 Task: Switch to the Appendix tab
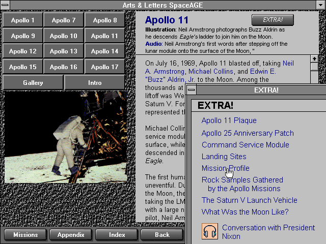[71, 235]
